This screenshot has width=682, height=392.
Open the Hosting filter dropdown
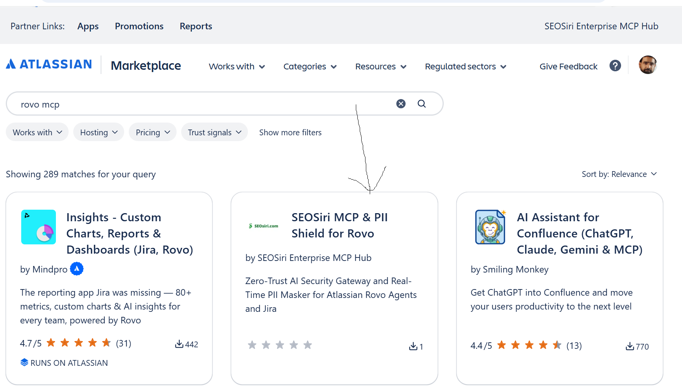[x=99, y=132]
